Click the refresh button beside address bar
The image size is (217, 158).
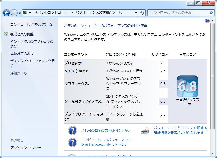[142, 13]
